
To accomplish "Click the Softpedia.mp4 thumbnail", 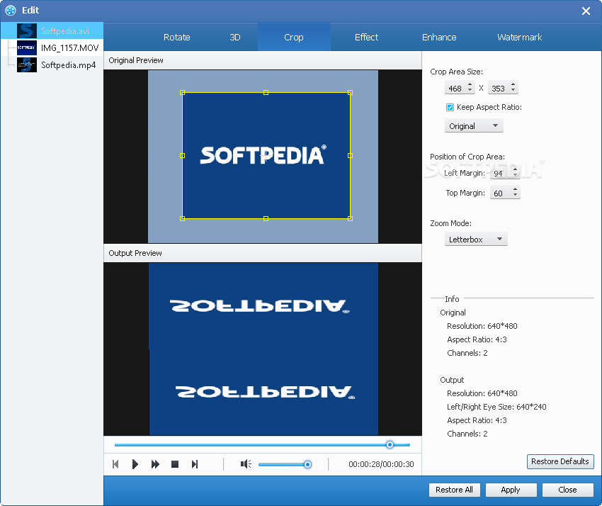I will click(27, 65).
